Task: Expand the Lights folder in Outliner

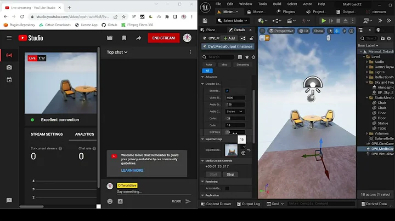Action: tap(367, 72)
